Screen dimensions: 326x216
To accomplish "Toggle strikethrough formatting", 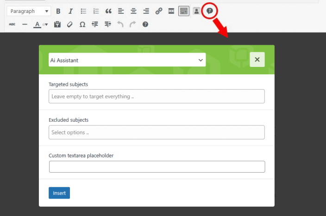I will tap(12, 24).
